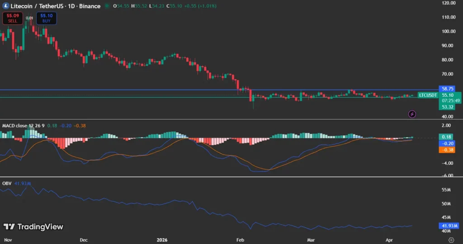The height and width of the screenshot is (244, 463).
Task: Click the purple lightning bolt icon
Action: tap(412, 114)
